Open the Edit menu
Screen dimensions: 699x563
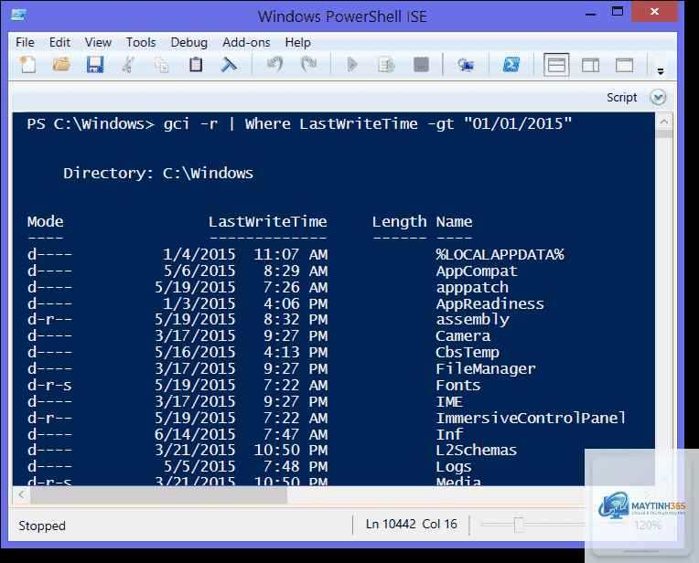click(59, 42)
